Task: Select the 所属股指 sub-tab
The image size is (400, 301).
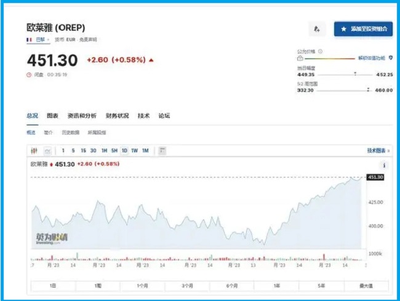Action: (x=97, y=133)
